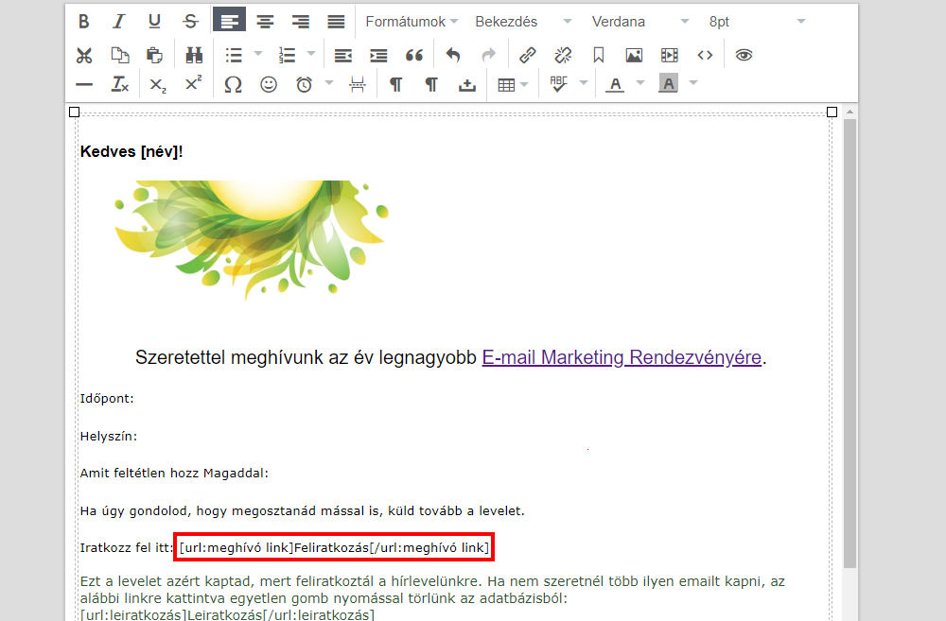Click the Amit feltétlen hozz Magaddal: line
Viewport: 946px width, 621px height.
pyautogui.click(x=174, y=474)
